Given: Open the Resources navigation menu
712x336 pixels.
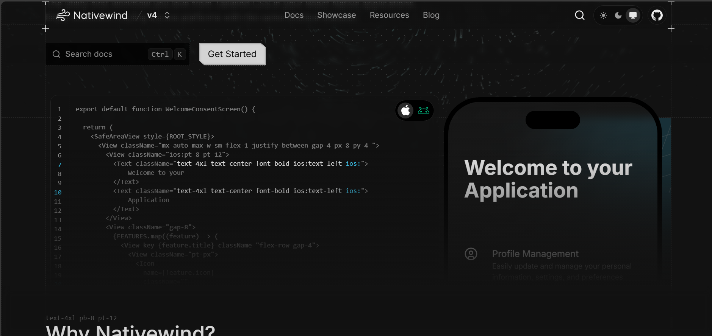Looking at the screenshot, I should point(389,15).
